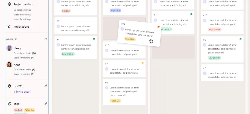Click the Failed QA tag on card #6
This screenshot has width=250, height=114.
pyautogui.click(x=115, y=101)
